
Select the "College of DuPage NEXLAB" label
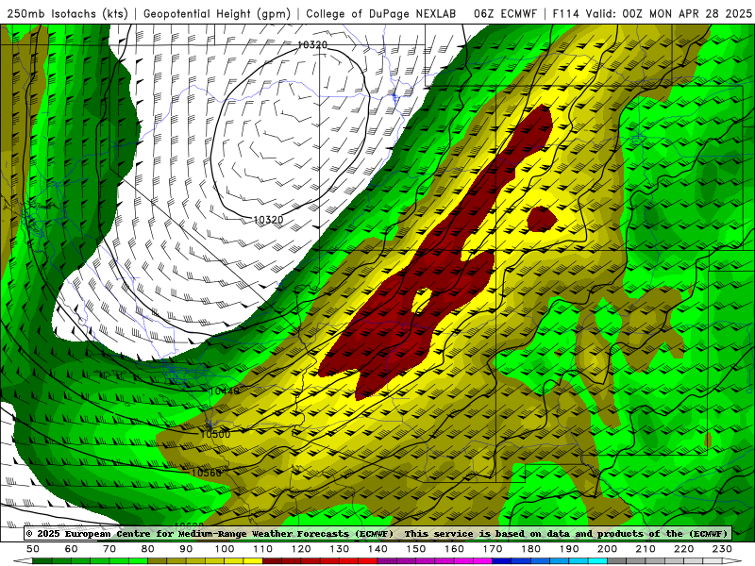[x=381, y=13]
